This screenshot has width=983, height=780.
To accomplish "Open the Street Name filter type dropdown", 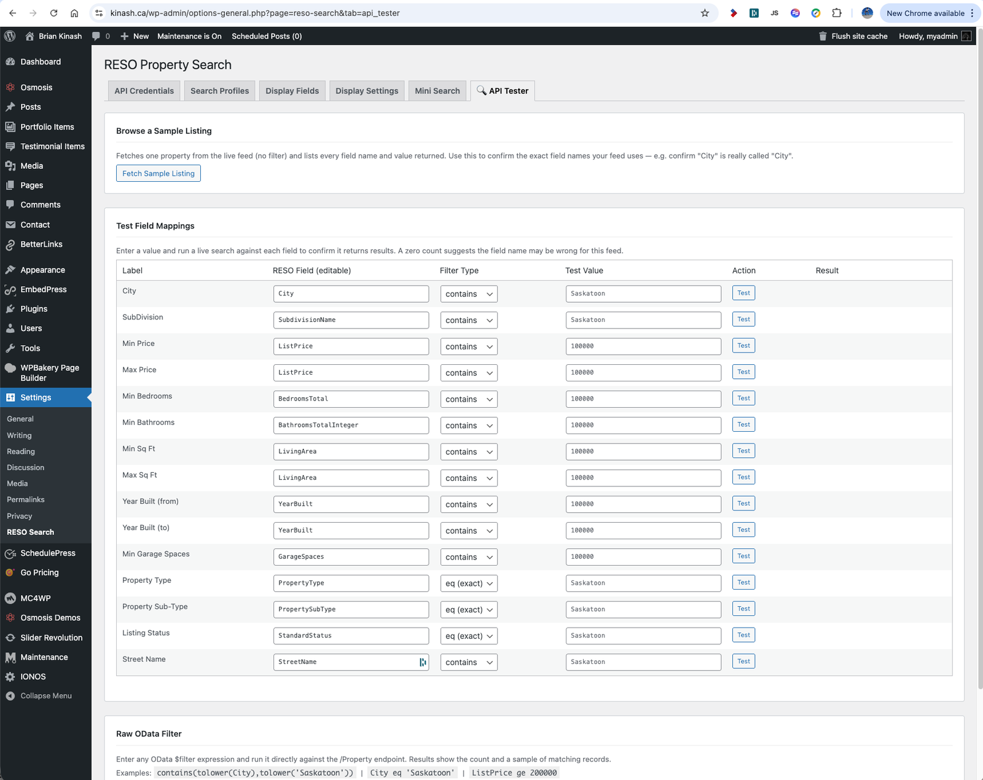I will click(469, 662).
